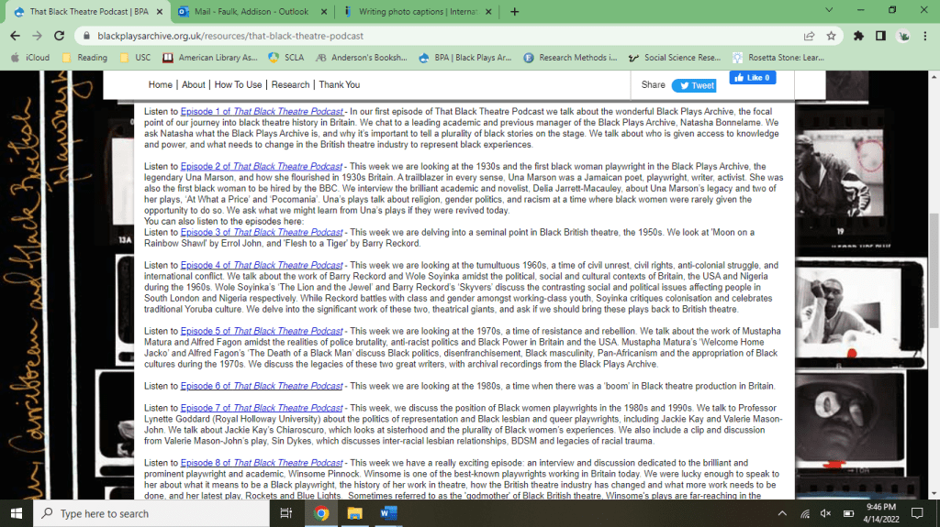Viewport: 940px width, 527px height.
Task: Open the Windows notification center
Action: (918, 513)
